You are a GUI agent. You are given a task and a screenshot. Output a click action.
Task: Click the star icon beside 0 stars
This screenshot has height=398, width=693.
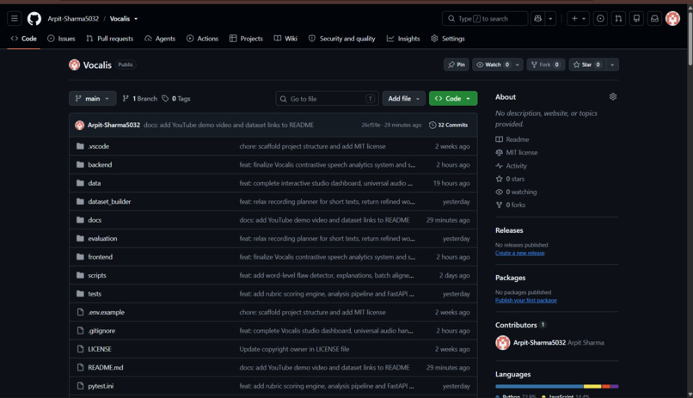(x=499, y=179)
